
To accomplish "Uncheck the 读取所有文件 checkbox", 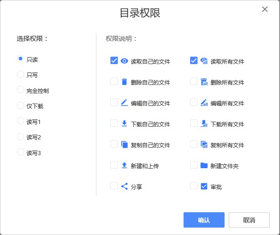I will 194,60.
